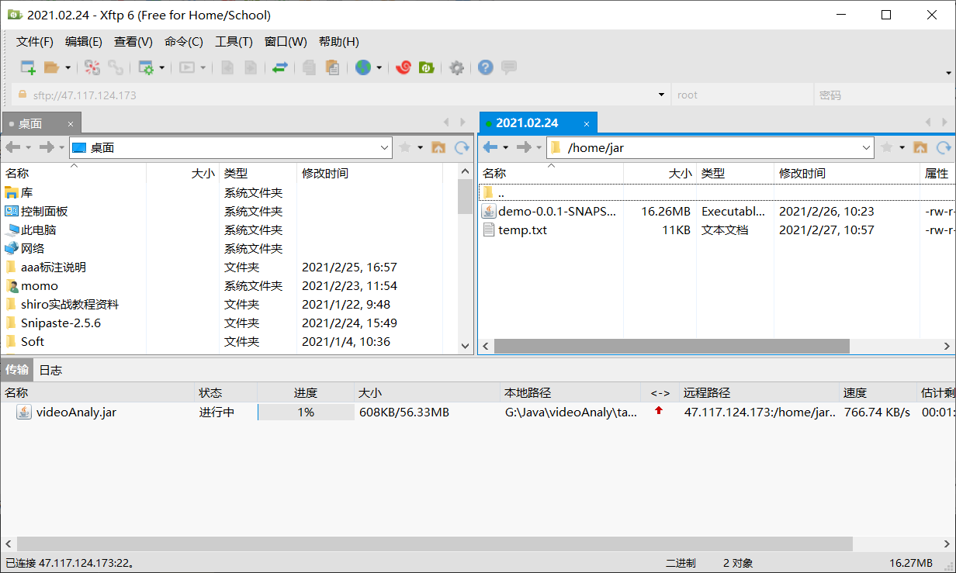This screenshot has width=956, height=573.
Task: Refresh the local 桌面 pane
Action: pyautogui.click(x=462, y=147)
